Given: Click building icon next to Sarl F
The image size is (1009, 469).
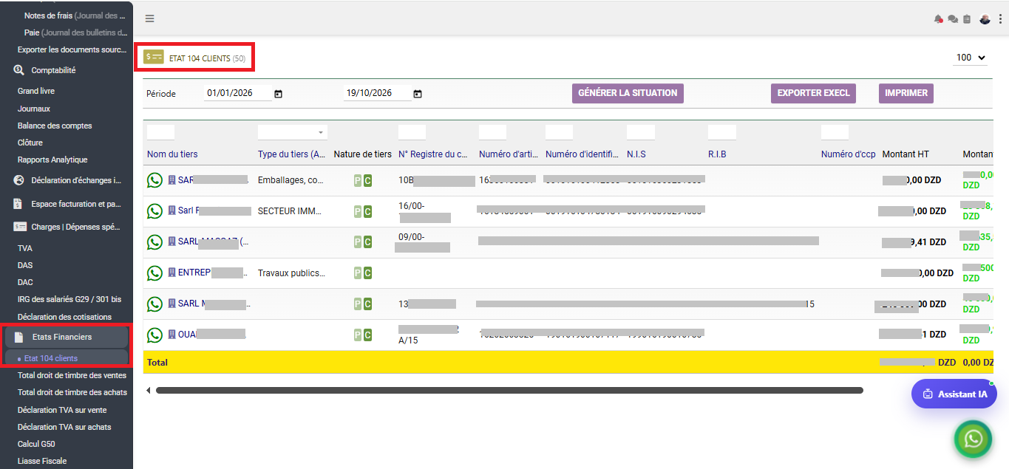Looking at the screenshot, I should (x=172, y=210).
